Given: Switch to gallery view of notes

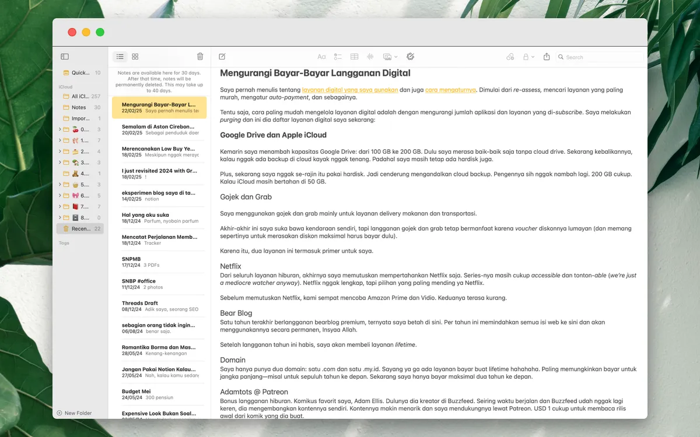Looking at the screenshot, I should click(135, 57).
